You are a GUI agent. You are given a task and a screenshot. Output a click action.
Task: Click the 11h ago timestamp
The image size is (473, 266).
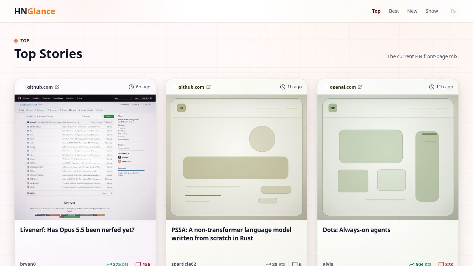click(445, 87)
